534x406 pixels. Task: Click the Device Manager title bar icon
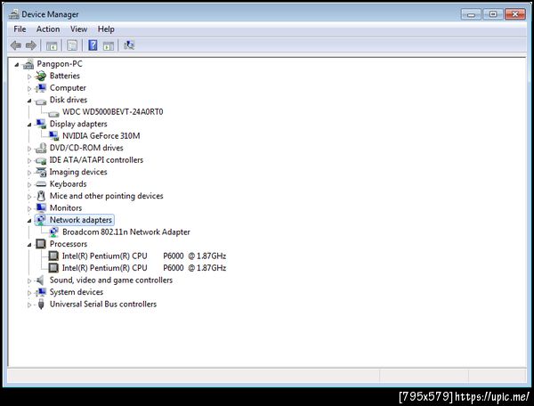pyautogui.click(x=13, y=14)
